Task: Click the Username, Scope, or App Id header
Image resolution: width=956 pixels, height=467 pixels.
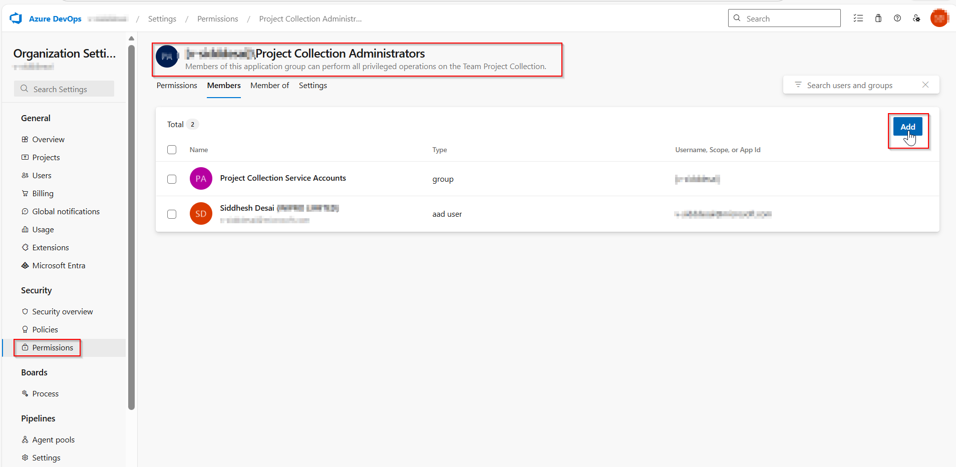Action: tap(718, 150)
